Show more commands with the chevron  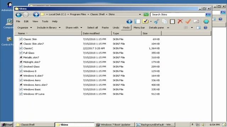pos(168,28)
